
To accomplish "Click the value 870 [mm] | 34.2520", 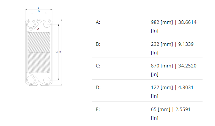I will pyautogui.click(x=173, y=66).
